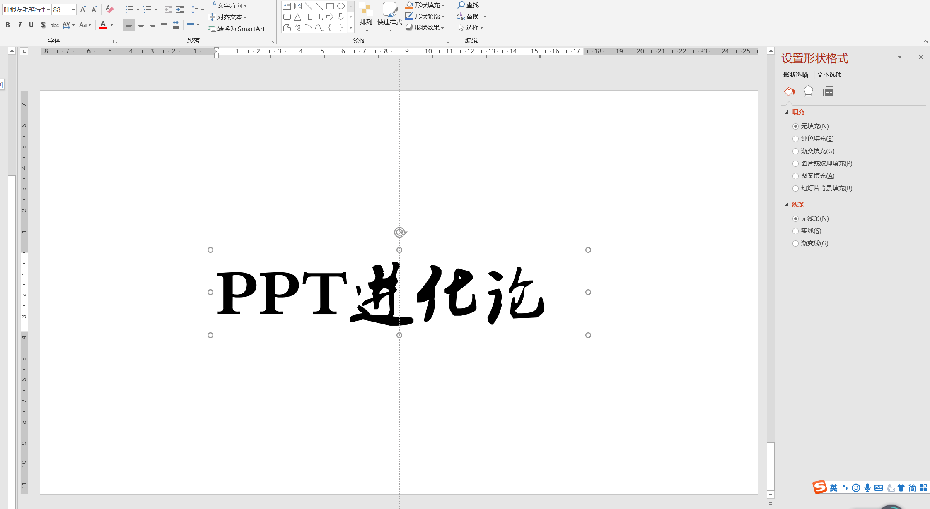Image resolution: width=930 pixels, height=509 pixels.
Task: Open the font size dropdown
Action: click(73, 10)
